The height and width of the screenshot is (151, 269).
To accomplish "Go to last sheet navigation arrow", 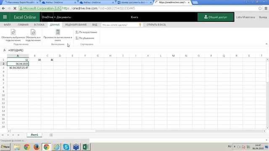I will coord(18,135).
